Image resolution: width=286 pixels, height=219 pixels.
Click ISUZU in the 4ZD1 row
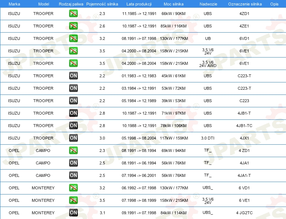[x=14, y=14]
